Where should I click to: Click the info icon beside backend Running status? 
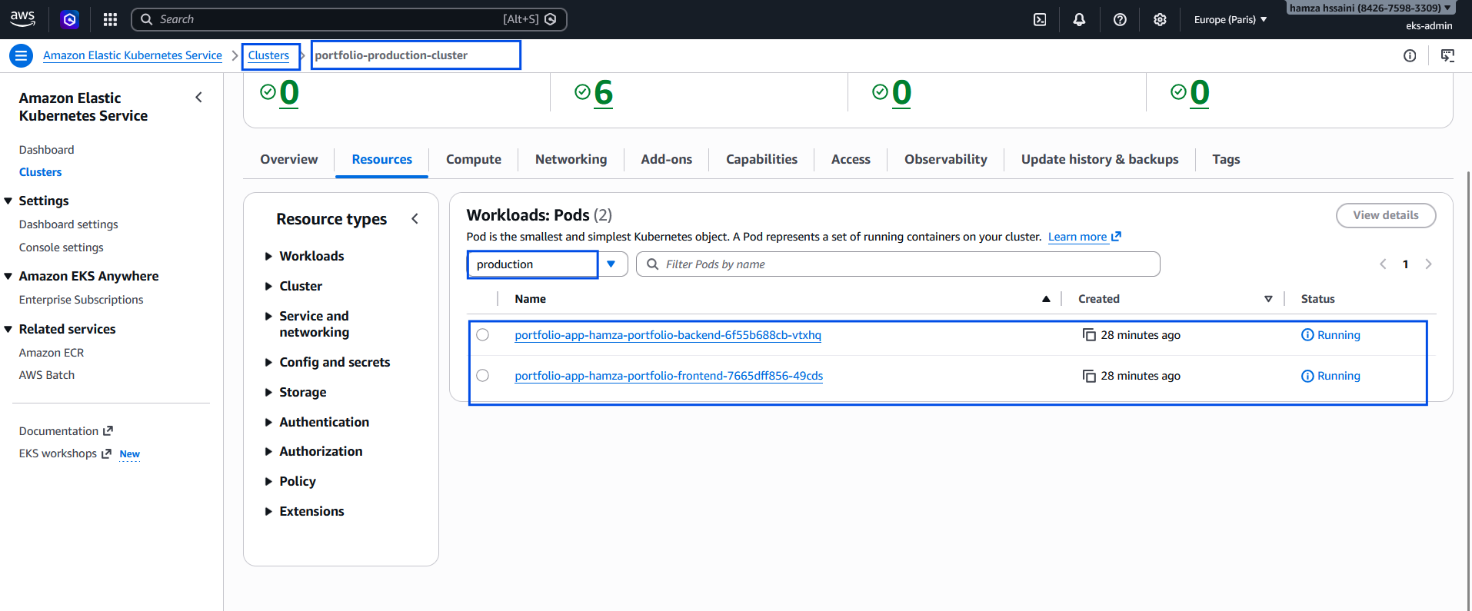pos(1307,335)
